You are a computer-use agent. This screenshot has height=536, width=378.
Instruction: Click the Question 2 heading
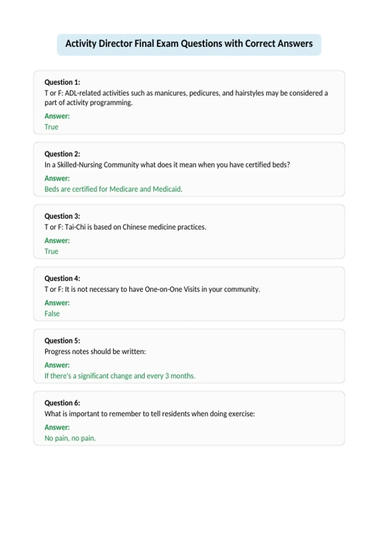click(62, 154)
